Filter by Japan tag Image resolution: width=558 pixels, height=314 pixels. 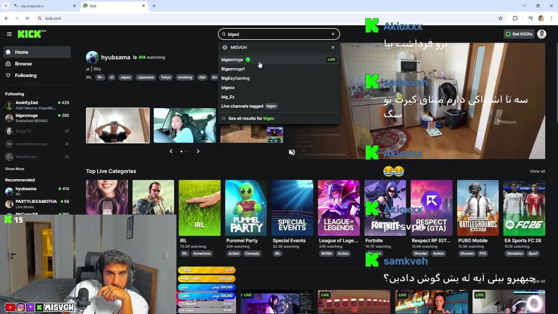coord(126,77)
